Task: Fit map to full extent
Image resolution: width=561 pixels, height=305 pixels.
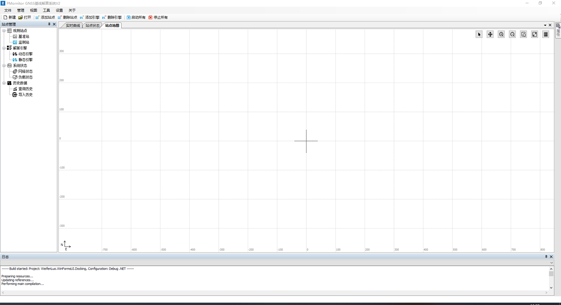Action: pyautogui.click(x=535, y=34)
